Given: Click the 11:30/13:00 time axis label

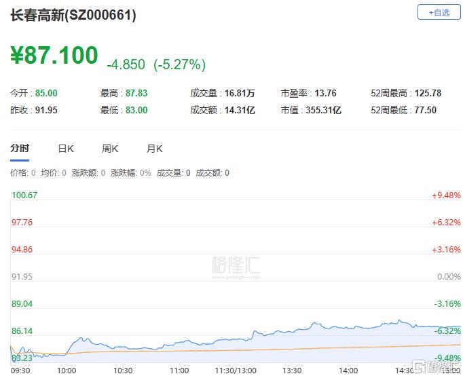Looking at the screenshot, I should [x=236, y=371].
